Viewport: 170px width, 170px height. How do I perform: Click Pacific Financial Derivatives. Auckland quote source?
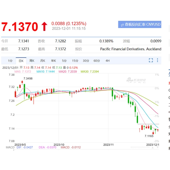(131, 49)
